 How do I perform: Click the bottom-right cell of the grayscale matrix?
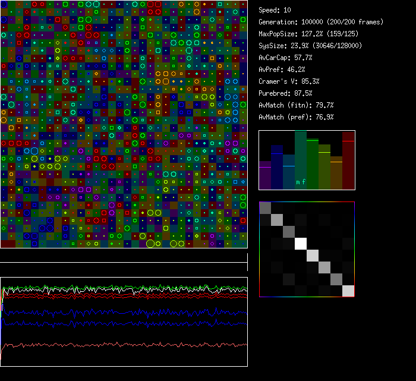click(x=348, y=291)
